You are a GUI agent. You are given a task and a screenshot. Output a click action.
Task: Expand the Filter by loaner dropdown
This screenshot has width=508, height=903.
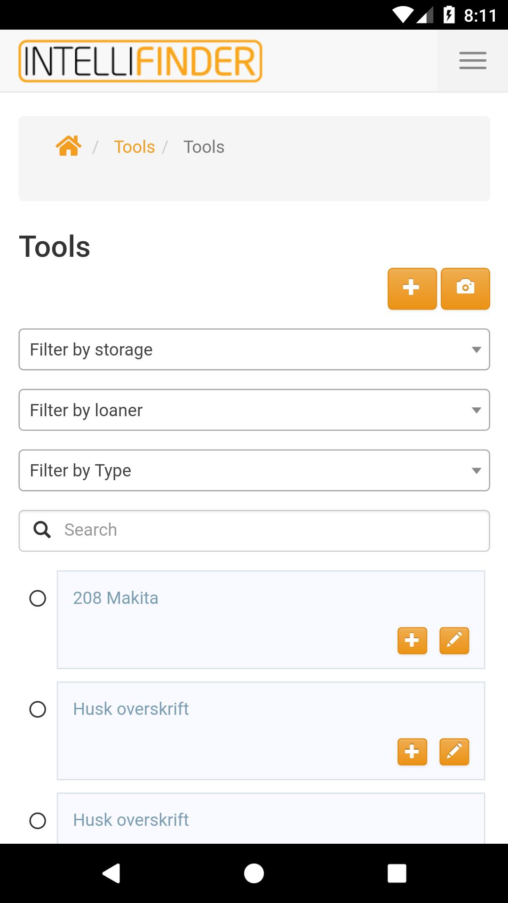pyautogui.click(x=254, y=410)
